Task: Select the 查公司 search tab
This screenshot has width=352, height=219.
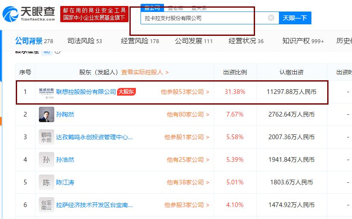Action: [x=152, y=8]
